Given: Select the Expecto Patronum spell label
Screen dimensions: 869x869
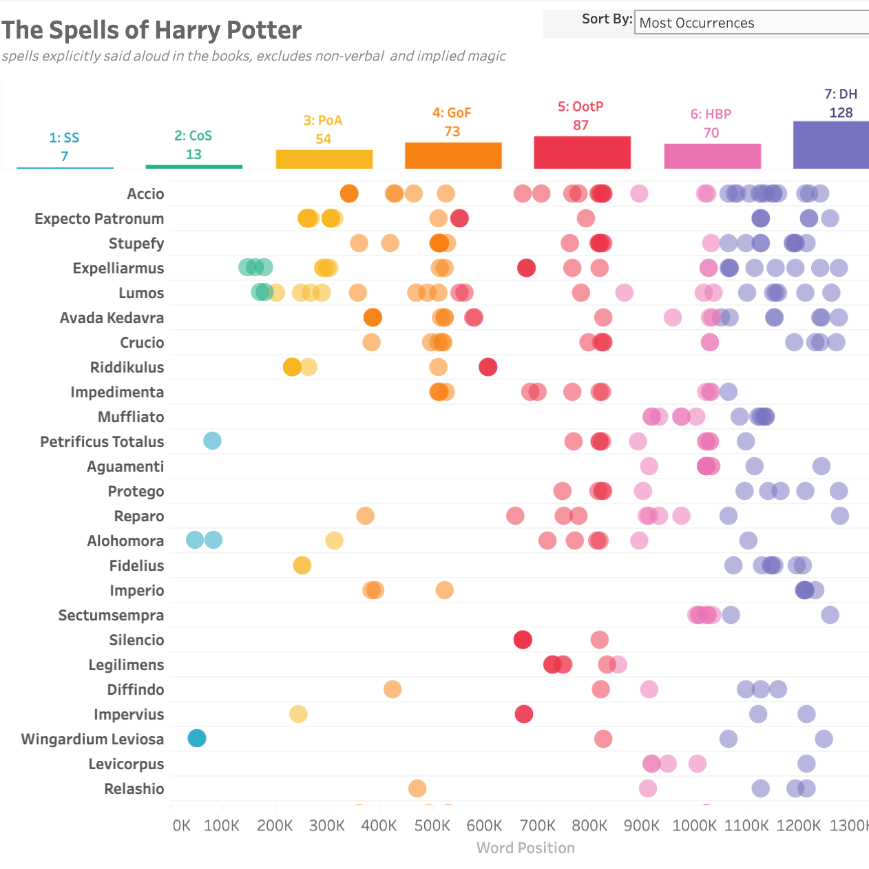Looking at the screenshot, I should click(99, 218).
